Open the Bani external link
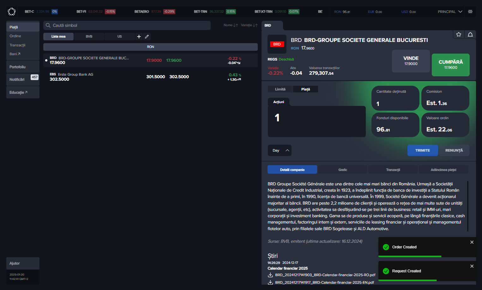Viewport: 482px width, 290px height. coord(15,54)
